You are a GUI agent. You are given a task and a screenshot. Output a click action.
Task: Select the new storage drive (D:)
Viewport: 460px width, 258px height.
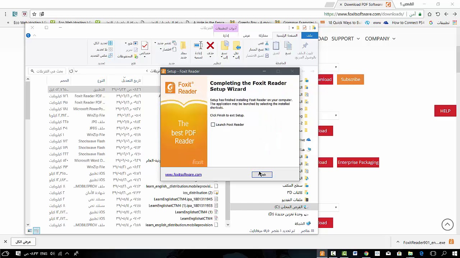pyautogui.click(x=288, y=214)
